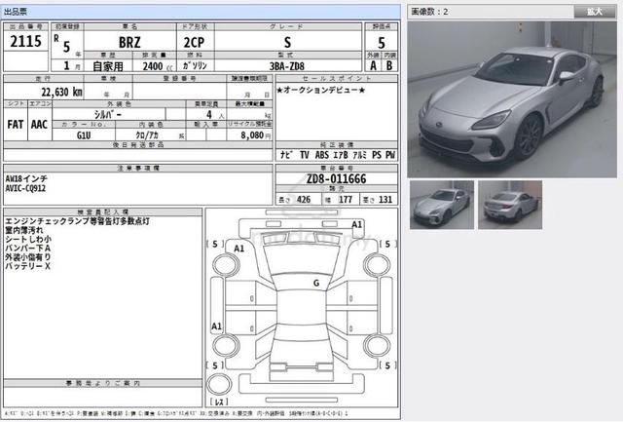Click the レス spare tire label

[x=219, y=402]
